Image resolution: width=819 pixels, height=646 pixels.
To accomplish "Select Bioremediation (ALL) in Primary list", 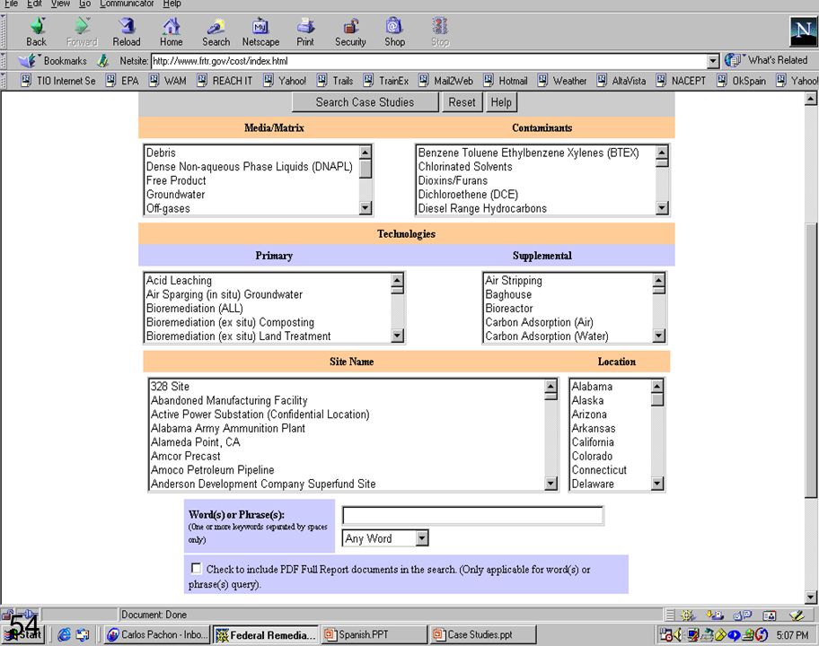I will click(x=194, y=308).
